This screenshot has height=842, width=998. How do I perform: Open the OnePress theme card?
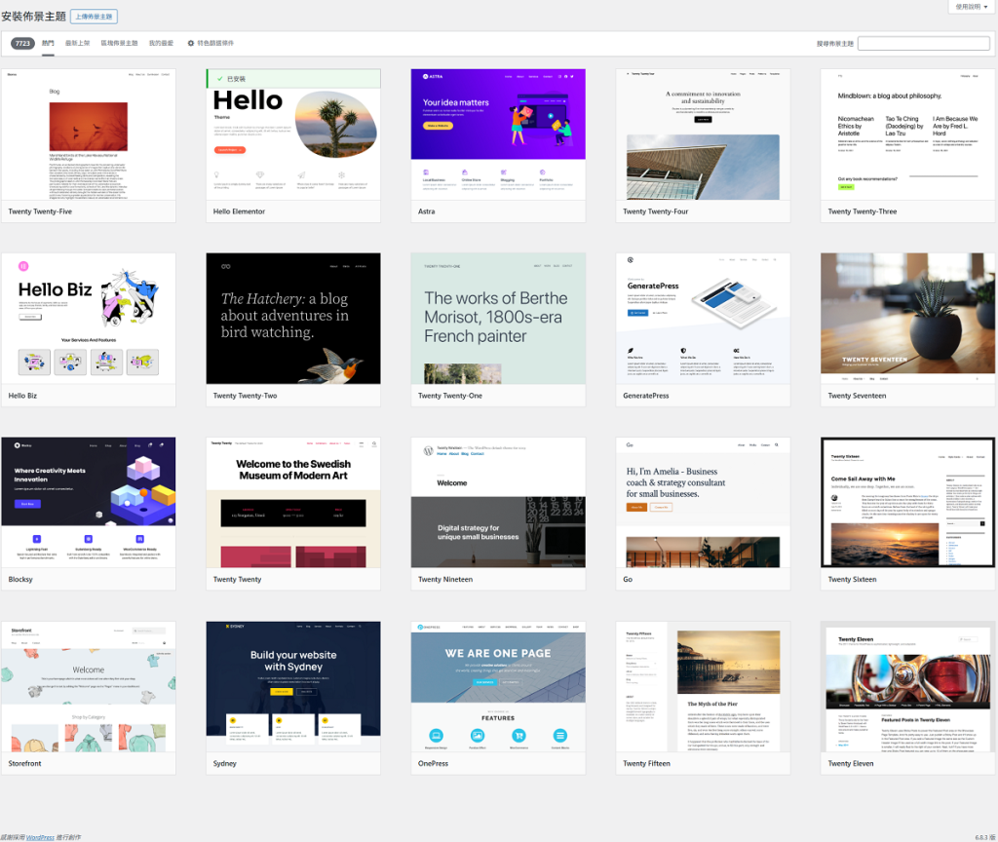(498, 686)
